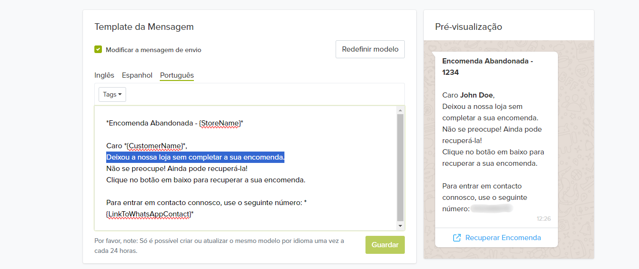Click the blurred phone number in preview
This screenshot has width=639, height=269.
[x=492, y=208]
